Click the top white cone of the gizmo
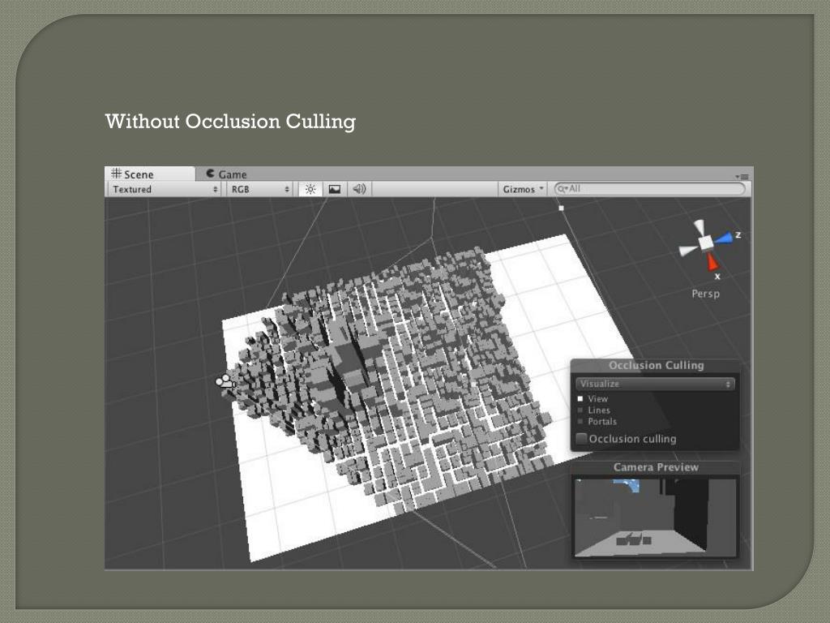The width and height of the screenshot is (830, 623). point(700,227)
